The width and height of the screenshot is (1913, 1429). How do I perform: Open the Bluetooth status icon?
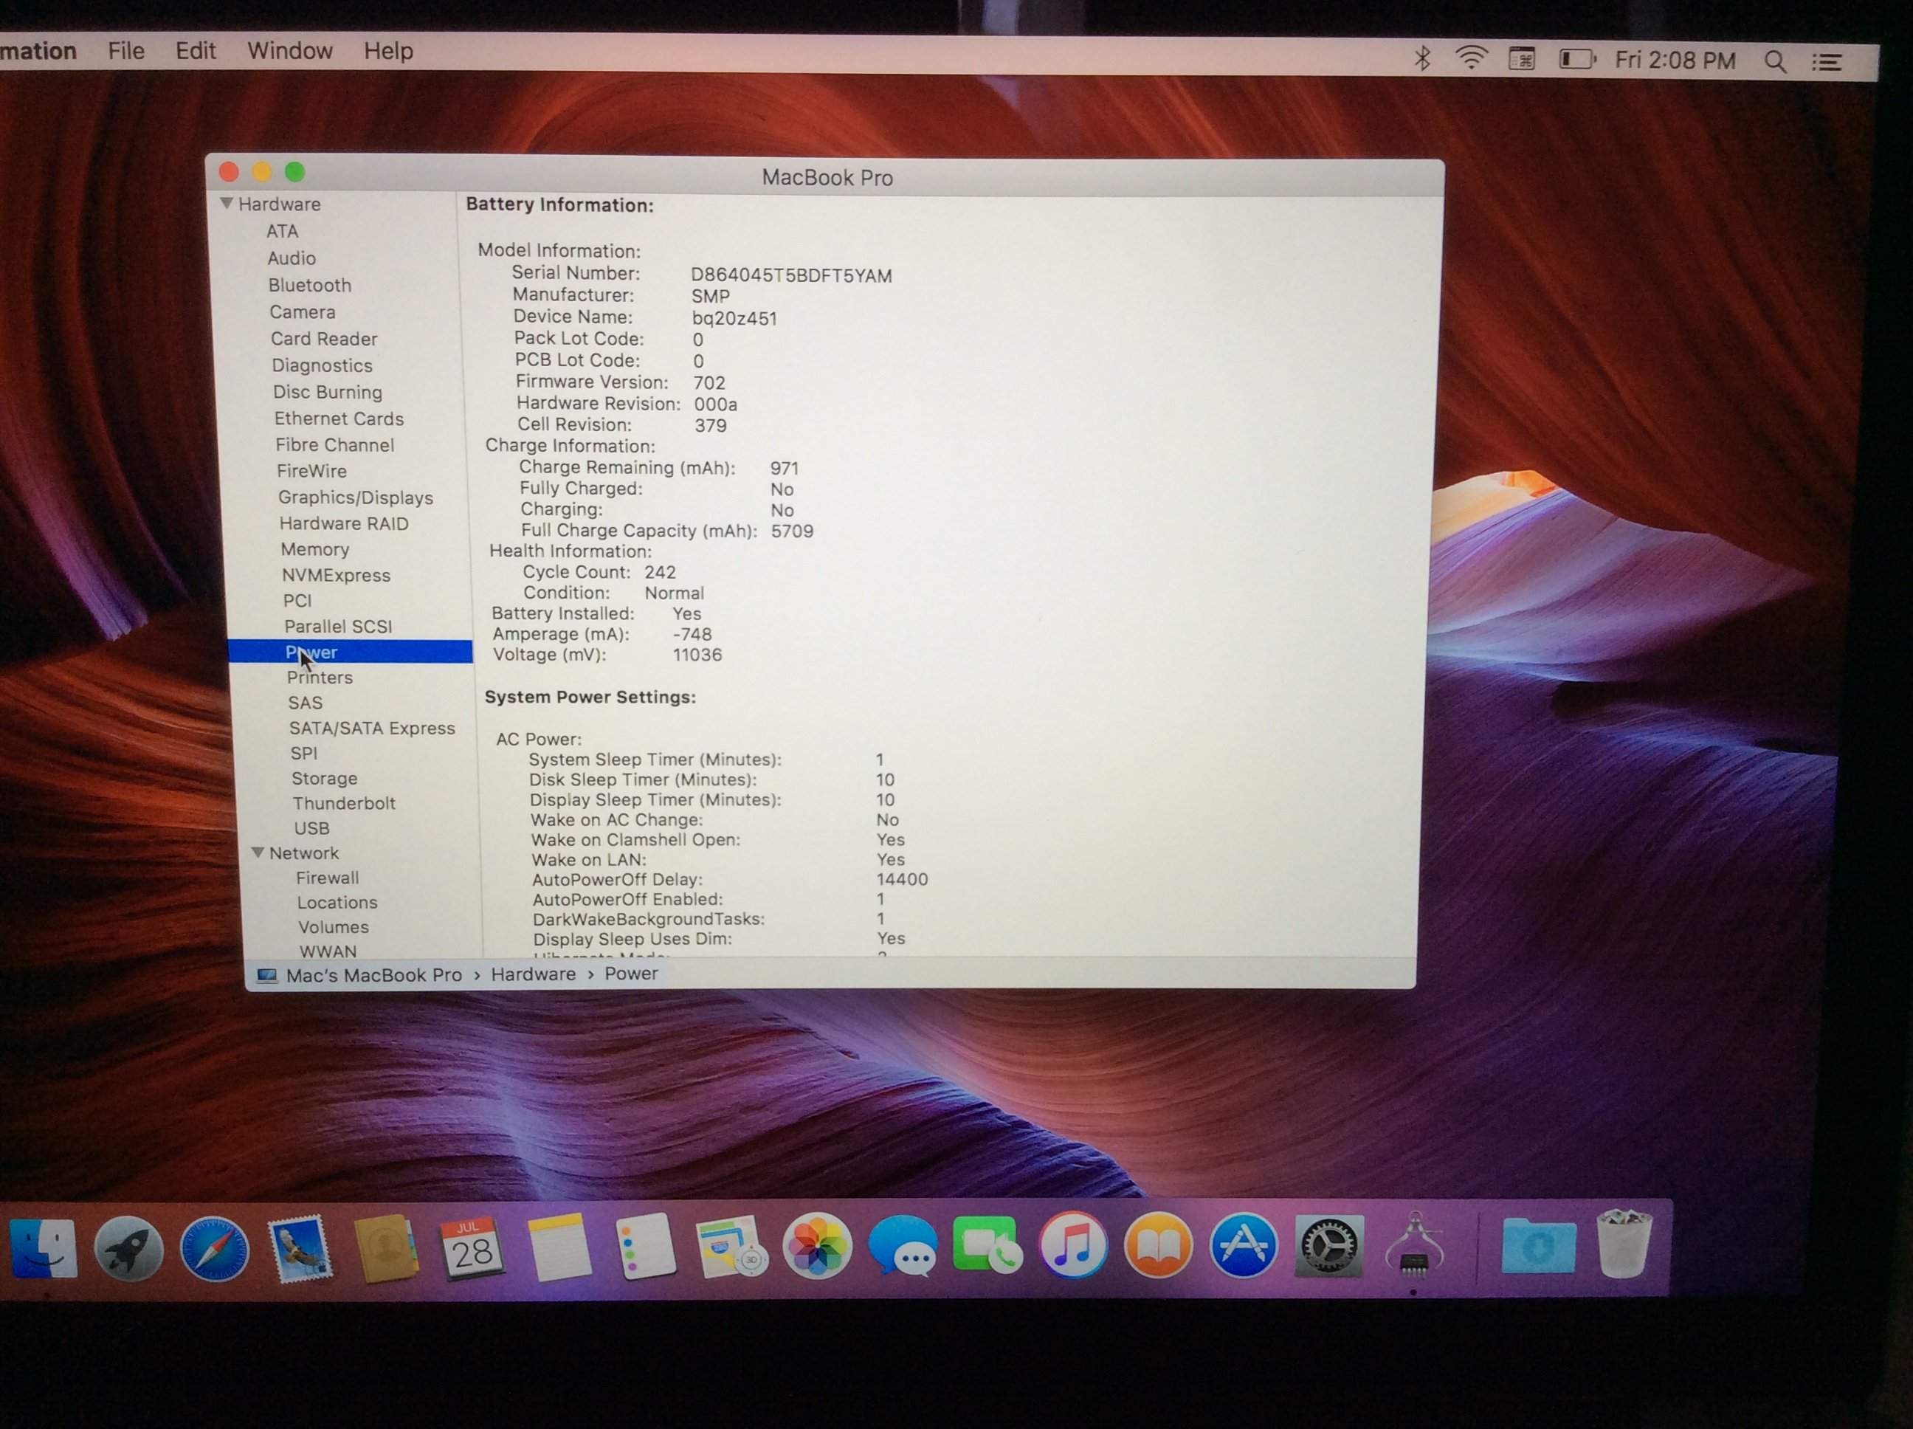pyautogui.click(x=1421, y=58)
